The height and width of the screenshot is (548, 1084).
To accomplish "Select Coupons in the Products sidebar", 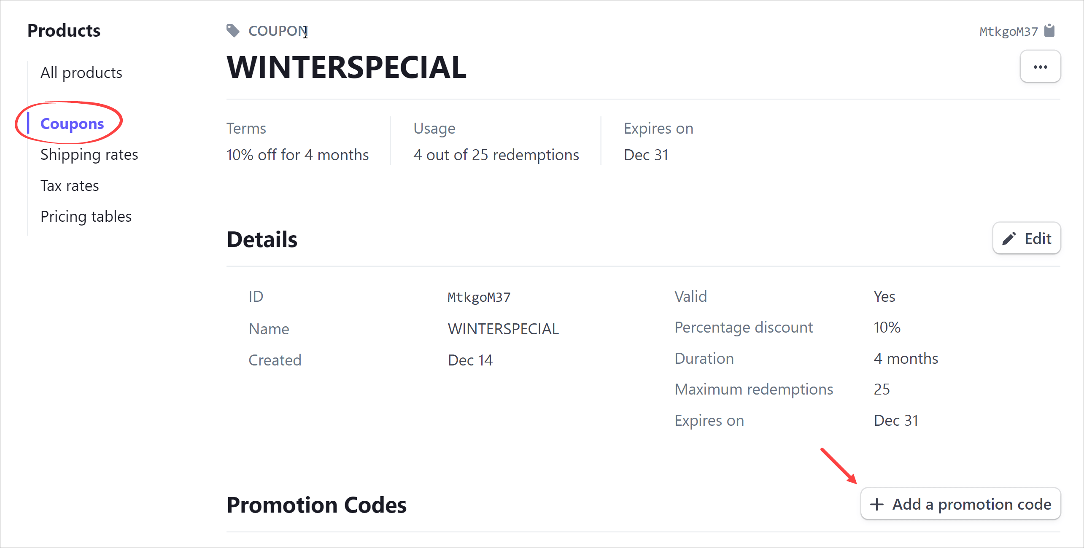I will [x=72, y=124].
